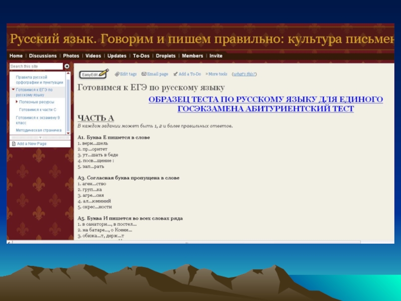
Task: Click the ЧАСТЬ А heading
Action: pos(96,118)
